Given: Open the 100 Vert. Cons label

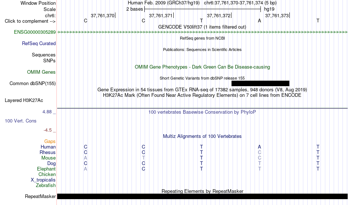Looking at the screenshot, I should [x=21, y=121].
